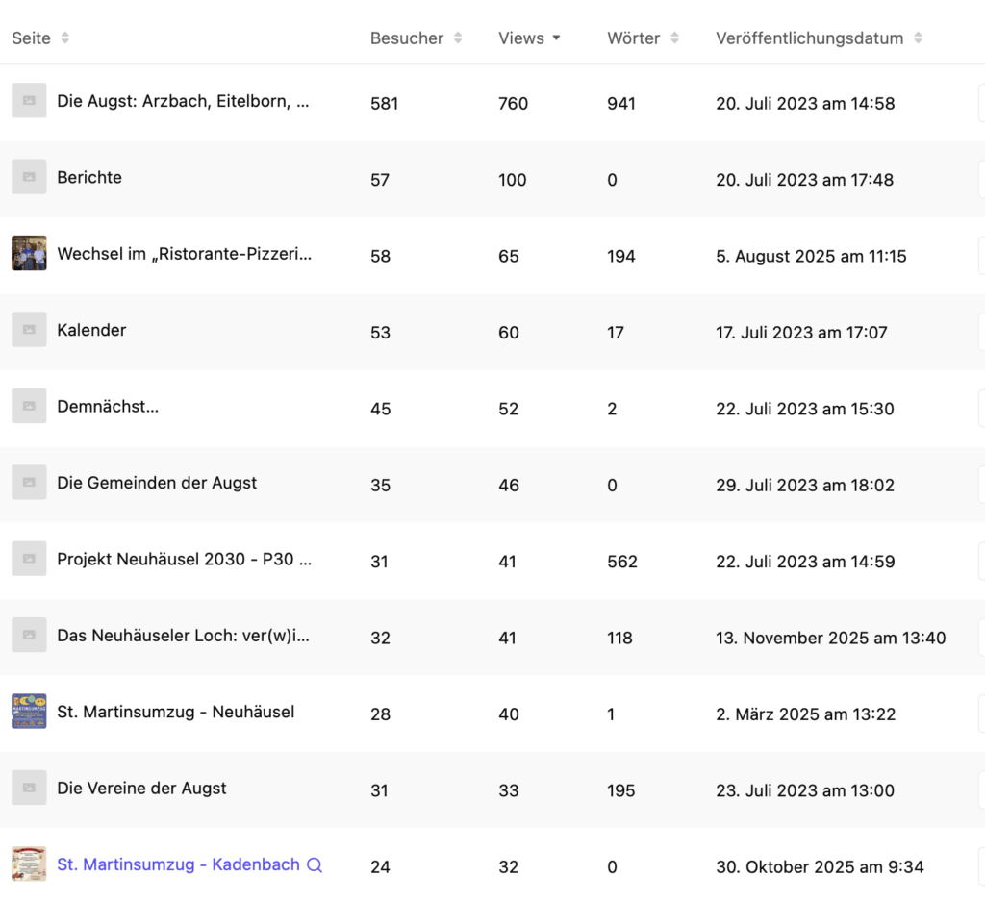Open the Wechsel im Ristorante-Pizzeria entry
The image size is (985, 902).
click(184, 254)
